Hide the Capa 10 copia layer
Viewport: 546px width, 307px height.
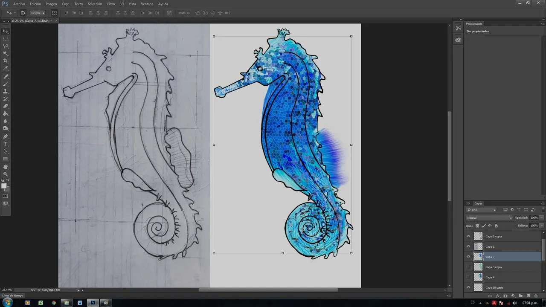tap(468, 287)
